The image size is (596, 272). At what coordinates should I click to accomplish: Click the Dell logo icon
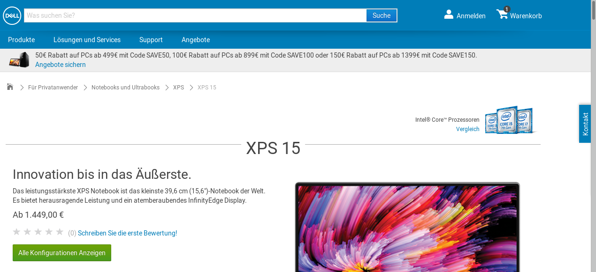pyautogui.click(x=12, y=15)
